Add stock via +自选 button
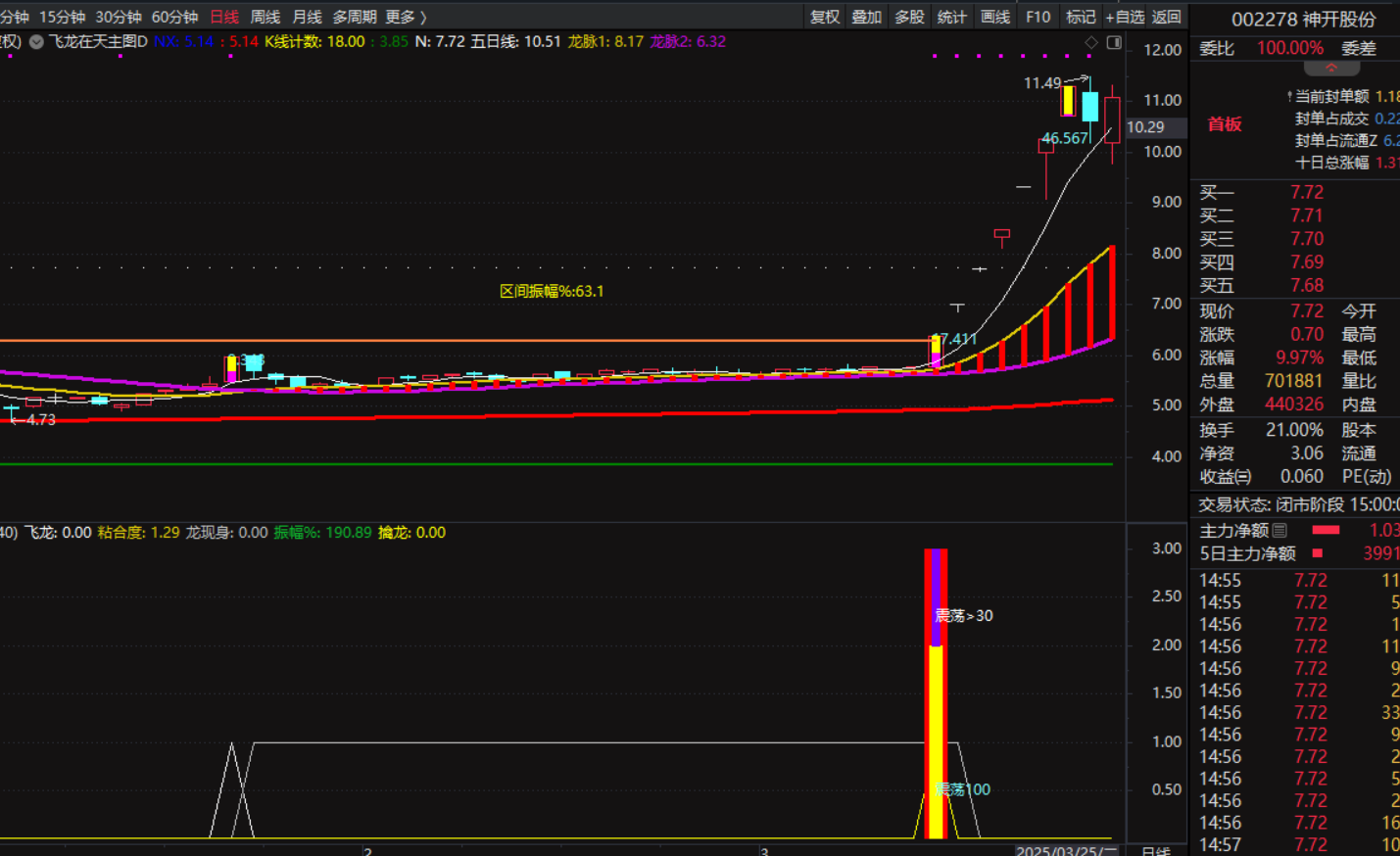Viewport: 1400px width, 856px height. point(1125,17)
